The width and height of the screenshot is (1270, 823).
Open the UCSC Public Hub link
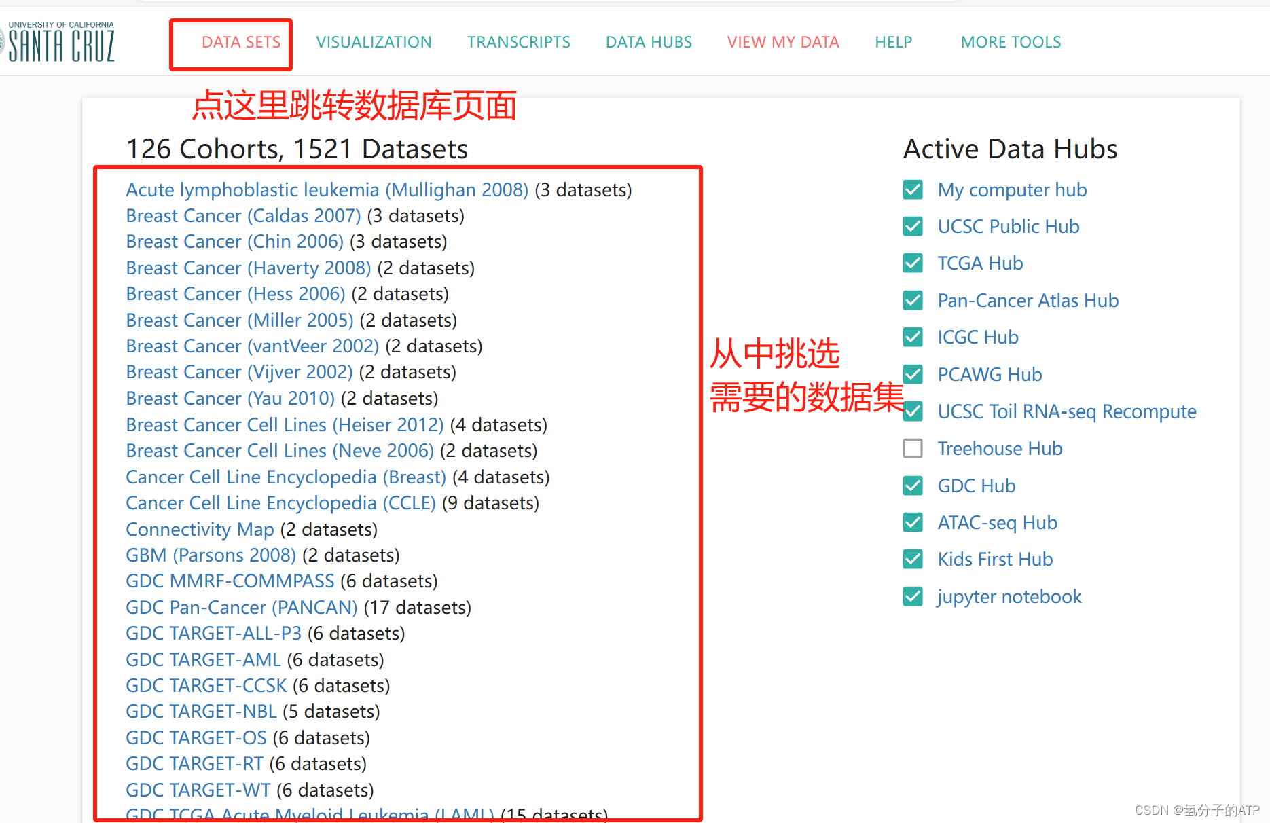tap(1009, 226)
